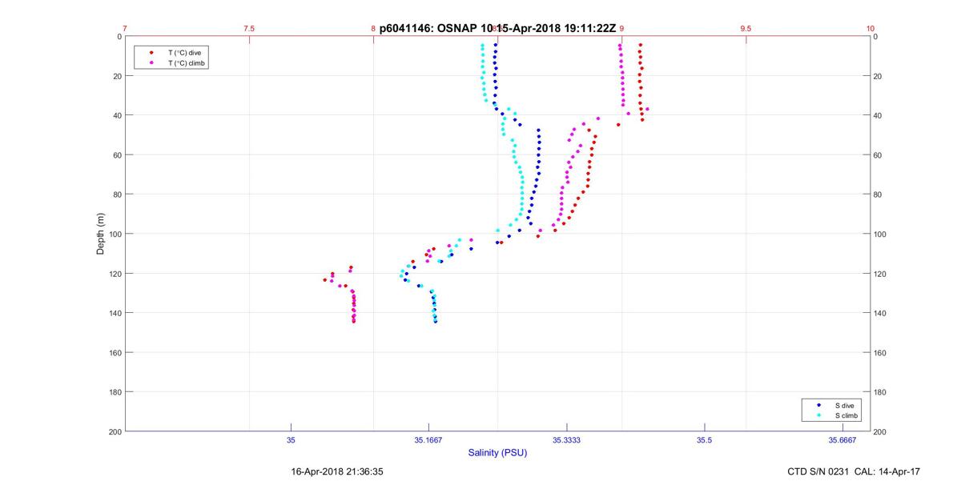This screenshot has width=961, height=485.
Task: Click the left depth axis tick "180"
Action: (x=114, y=392)
